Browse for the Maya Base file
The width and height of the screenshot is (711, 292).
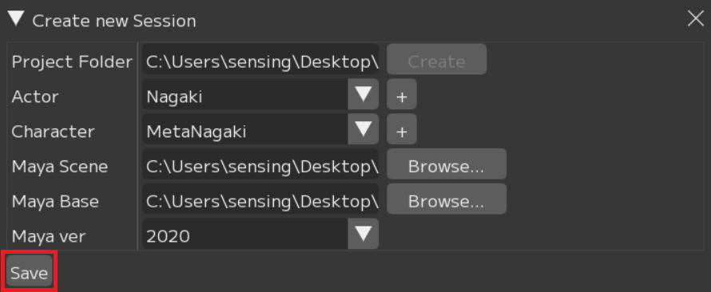click(x=447, y=199)
